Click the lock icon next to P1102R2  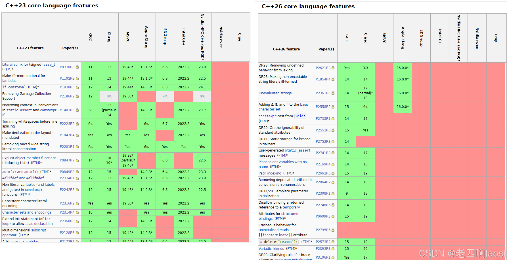tap(77, 78)
